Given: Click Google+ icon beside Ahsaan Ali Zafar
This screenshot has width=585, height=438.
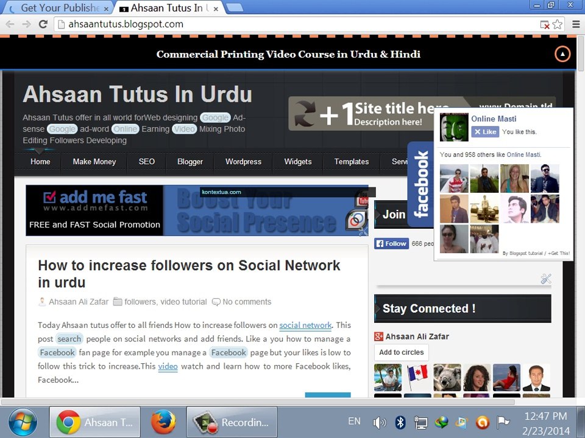Looking at the screenshot, I should click(x=378, y=336).
